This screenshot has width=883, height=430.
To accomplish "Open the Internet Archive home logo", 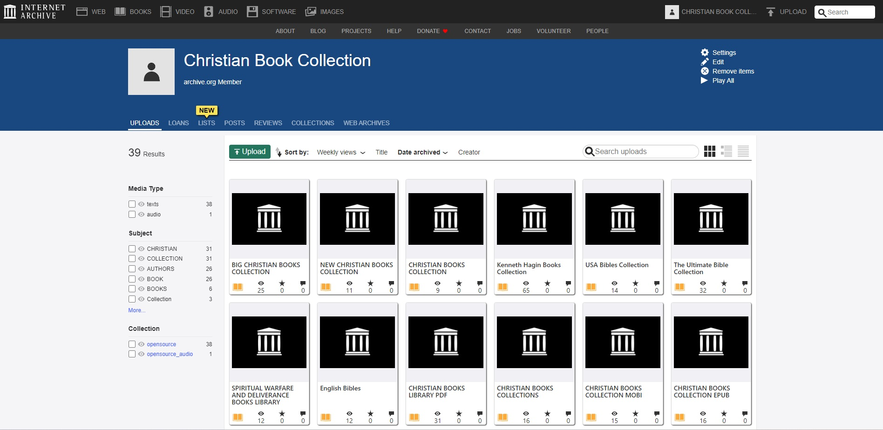I will click(x=34, y=12).
